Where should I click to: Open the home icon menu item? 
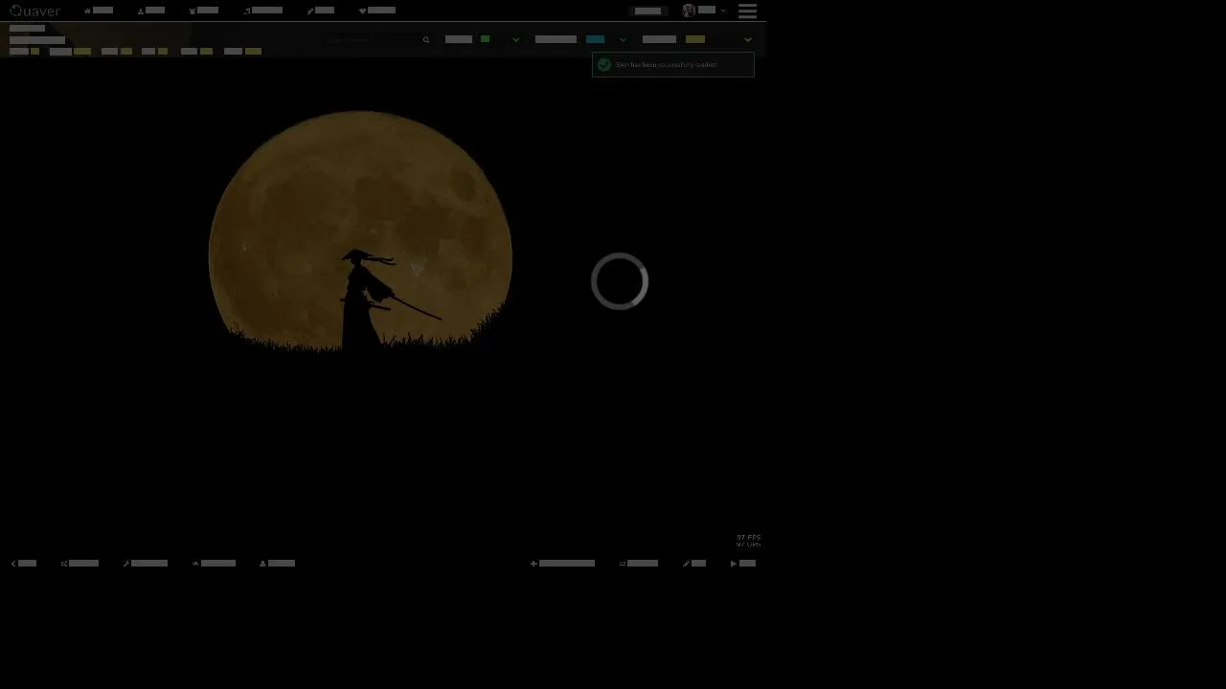coord(99,11)
